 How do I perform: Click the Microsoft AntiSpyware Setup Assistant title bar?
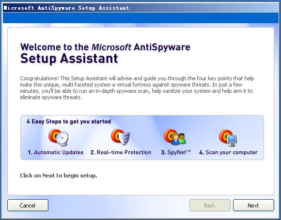point(140,8)
